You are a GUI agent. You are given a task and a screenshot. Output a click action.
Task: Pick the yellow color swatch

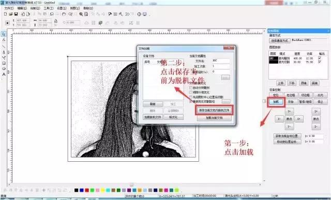point(102,190)
